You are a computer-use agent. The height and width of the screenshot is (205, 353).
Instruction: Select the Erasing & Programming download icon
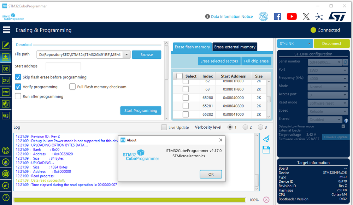6,57
